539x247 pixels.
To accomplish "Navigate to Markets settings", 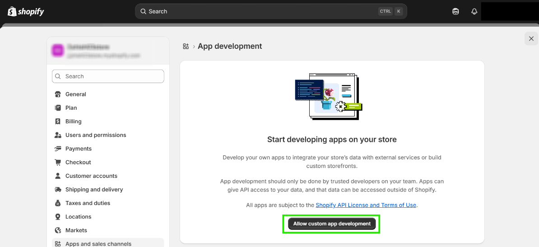I will (76, 230).
